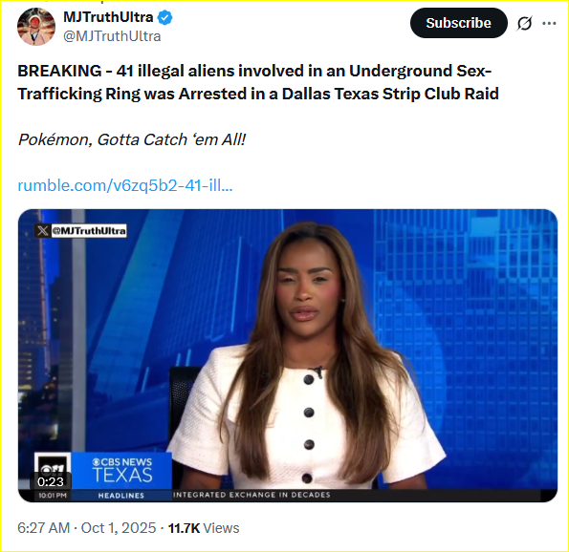
Task: Play the CBS News Texas video
Action: pos(288,355)
